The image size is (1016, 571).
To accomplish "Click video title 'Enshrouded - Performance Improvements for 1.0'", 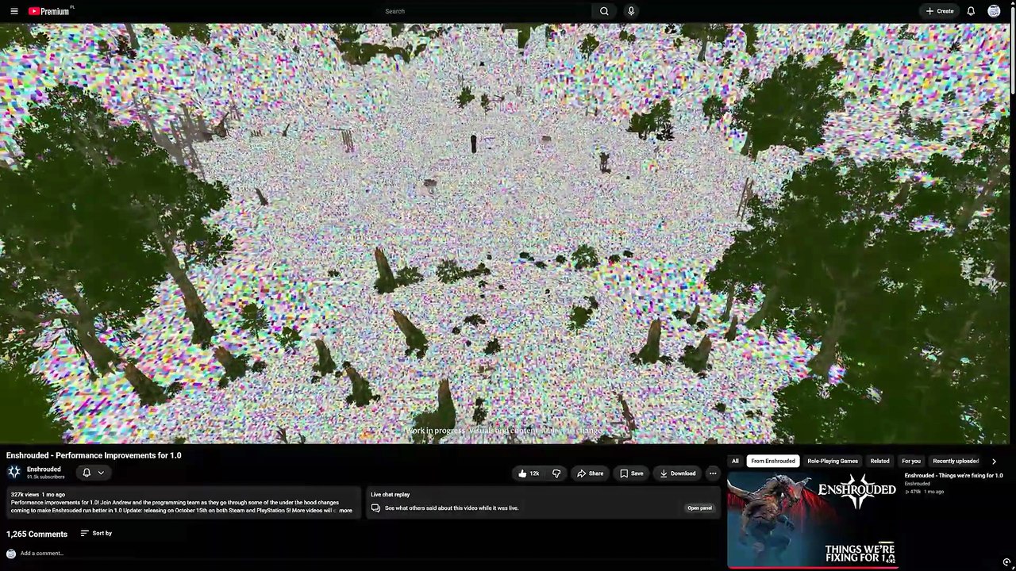I will pos(94,455).
